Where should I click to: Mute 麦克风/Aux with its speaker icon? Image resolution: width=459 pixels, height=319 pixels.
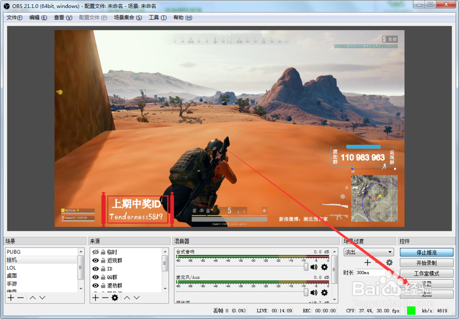click(314, 292)
